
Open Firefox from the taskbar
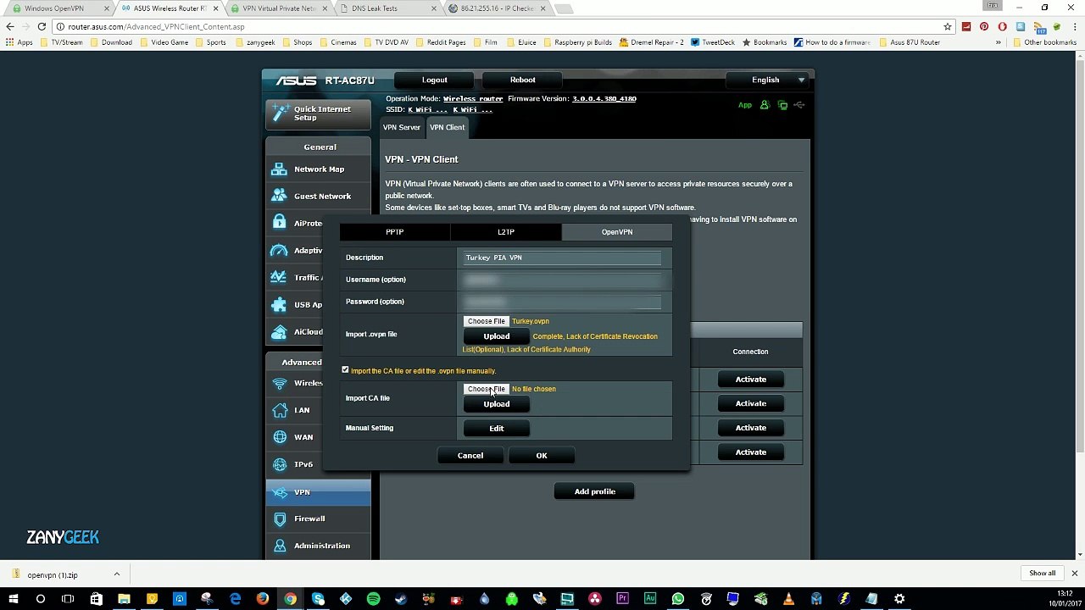[x=263, y=599]
